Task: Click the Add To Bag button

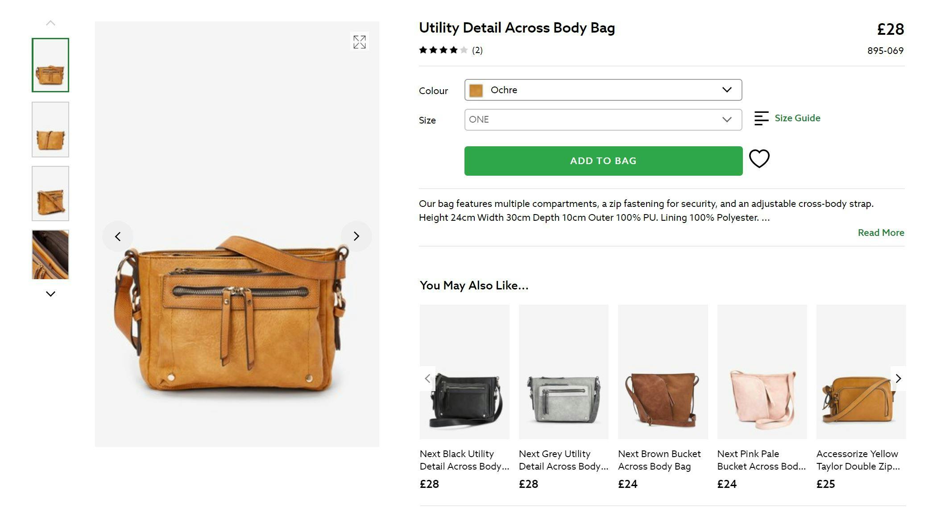Action: (x=603, y=161)
